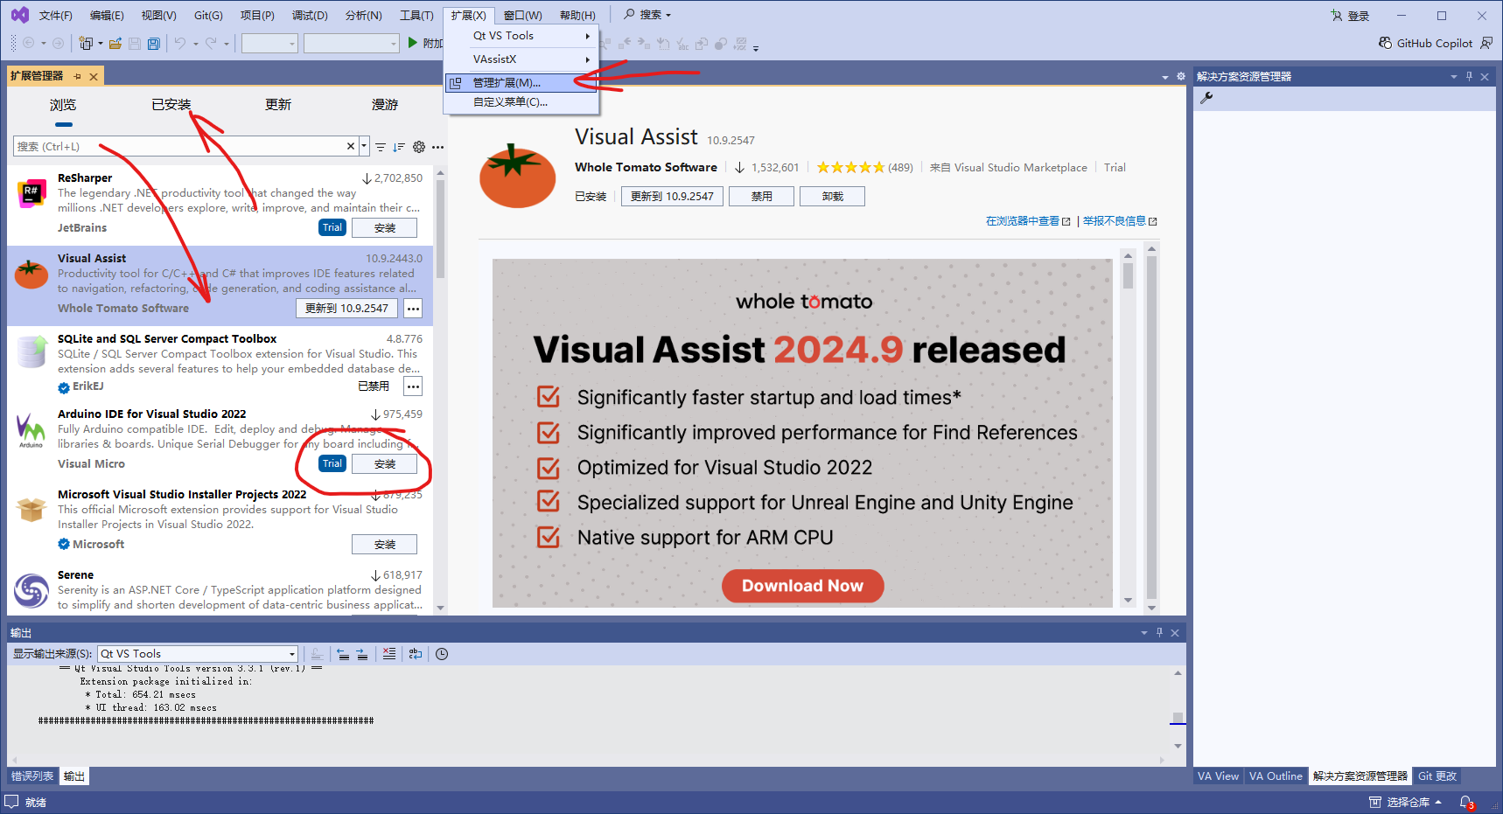This screenshot has width=1503, height=814.
Task: Open the New Project dropdown arrow
Action: point(100,43)
